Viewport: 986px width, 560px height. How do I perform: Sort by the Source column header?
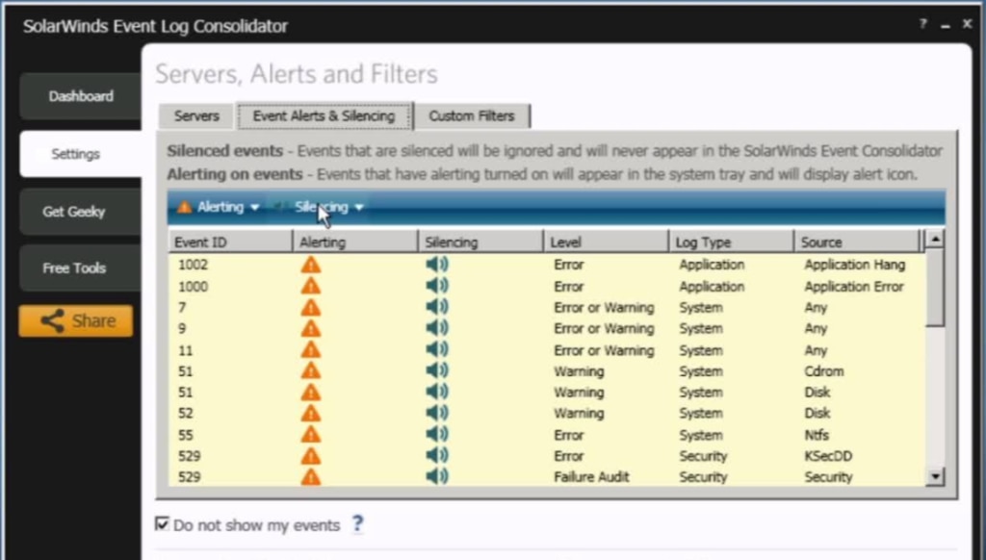coord(856,242)
